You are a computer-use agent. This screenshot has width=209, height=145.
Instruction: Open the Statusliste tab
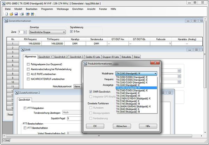coord(126,57)
